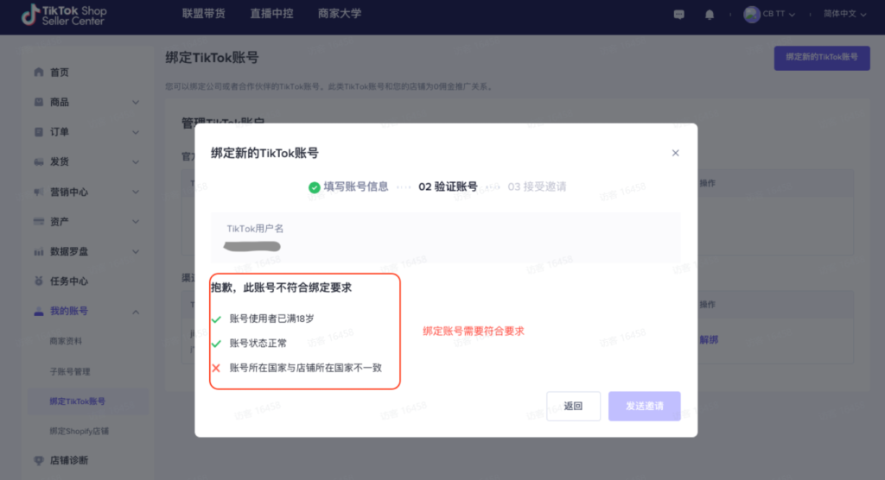This screenshot has height=480, width=885.
Task: Click the CB TT profile avatar
Action: tap(751, 14)
